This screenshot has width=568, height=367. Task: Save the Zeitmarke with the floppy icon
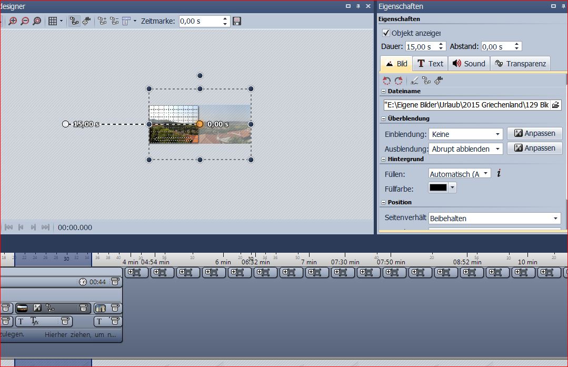click(x=237, y=21)
